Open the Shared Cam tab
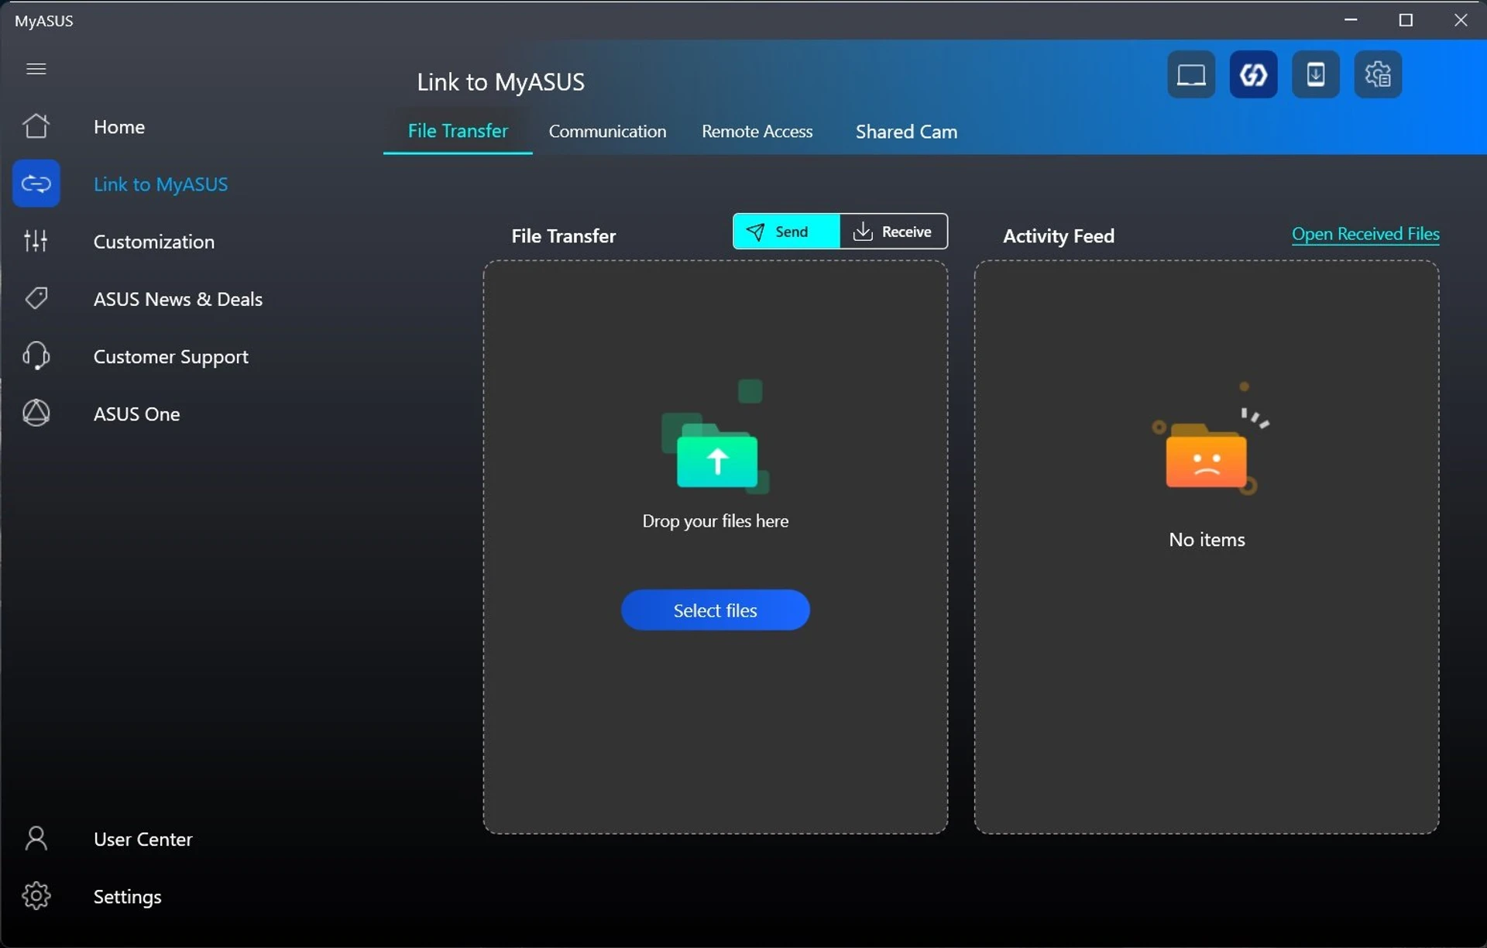Image resolution: width=1487 pixels, height=948 pixels. point(906,132)
